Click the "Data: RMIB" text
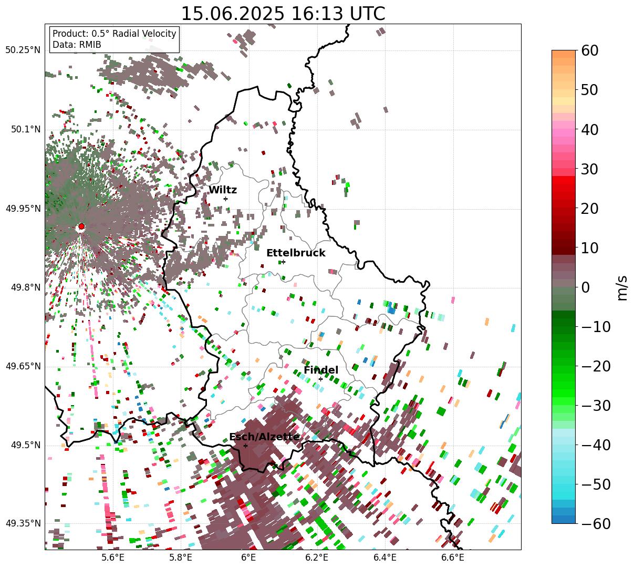This screenshot has height=568, width=634. [x=77, y=45]
